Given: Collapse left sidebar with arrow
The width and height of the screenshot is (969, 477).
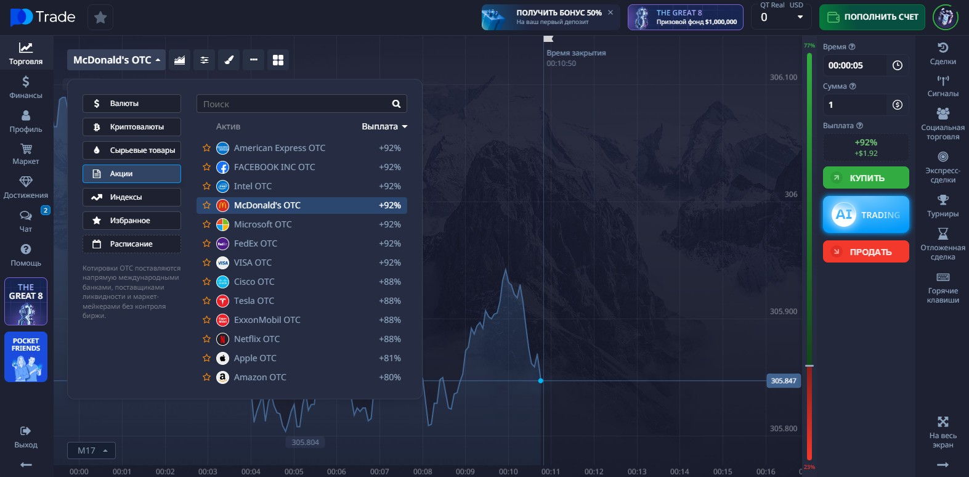Looking at the screenshot, I should (26, 465).
